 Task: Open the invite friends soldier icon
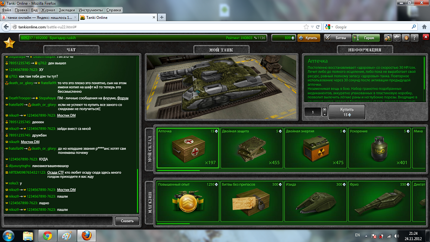[388, 38]
